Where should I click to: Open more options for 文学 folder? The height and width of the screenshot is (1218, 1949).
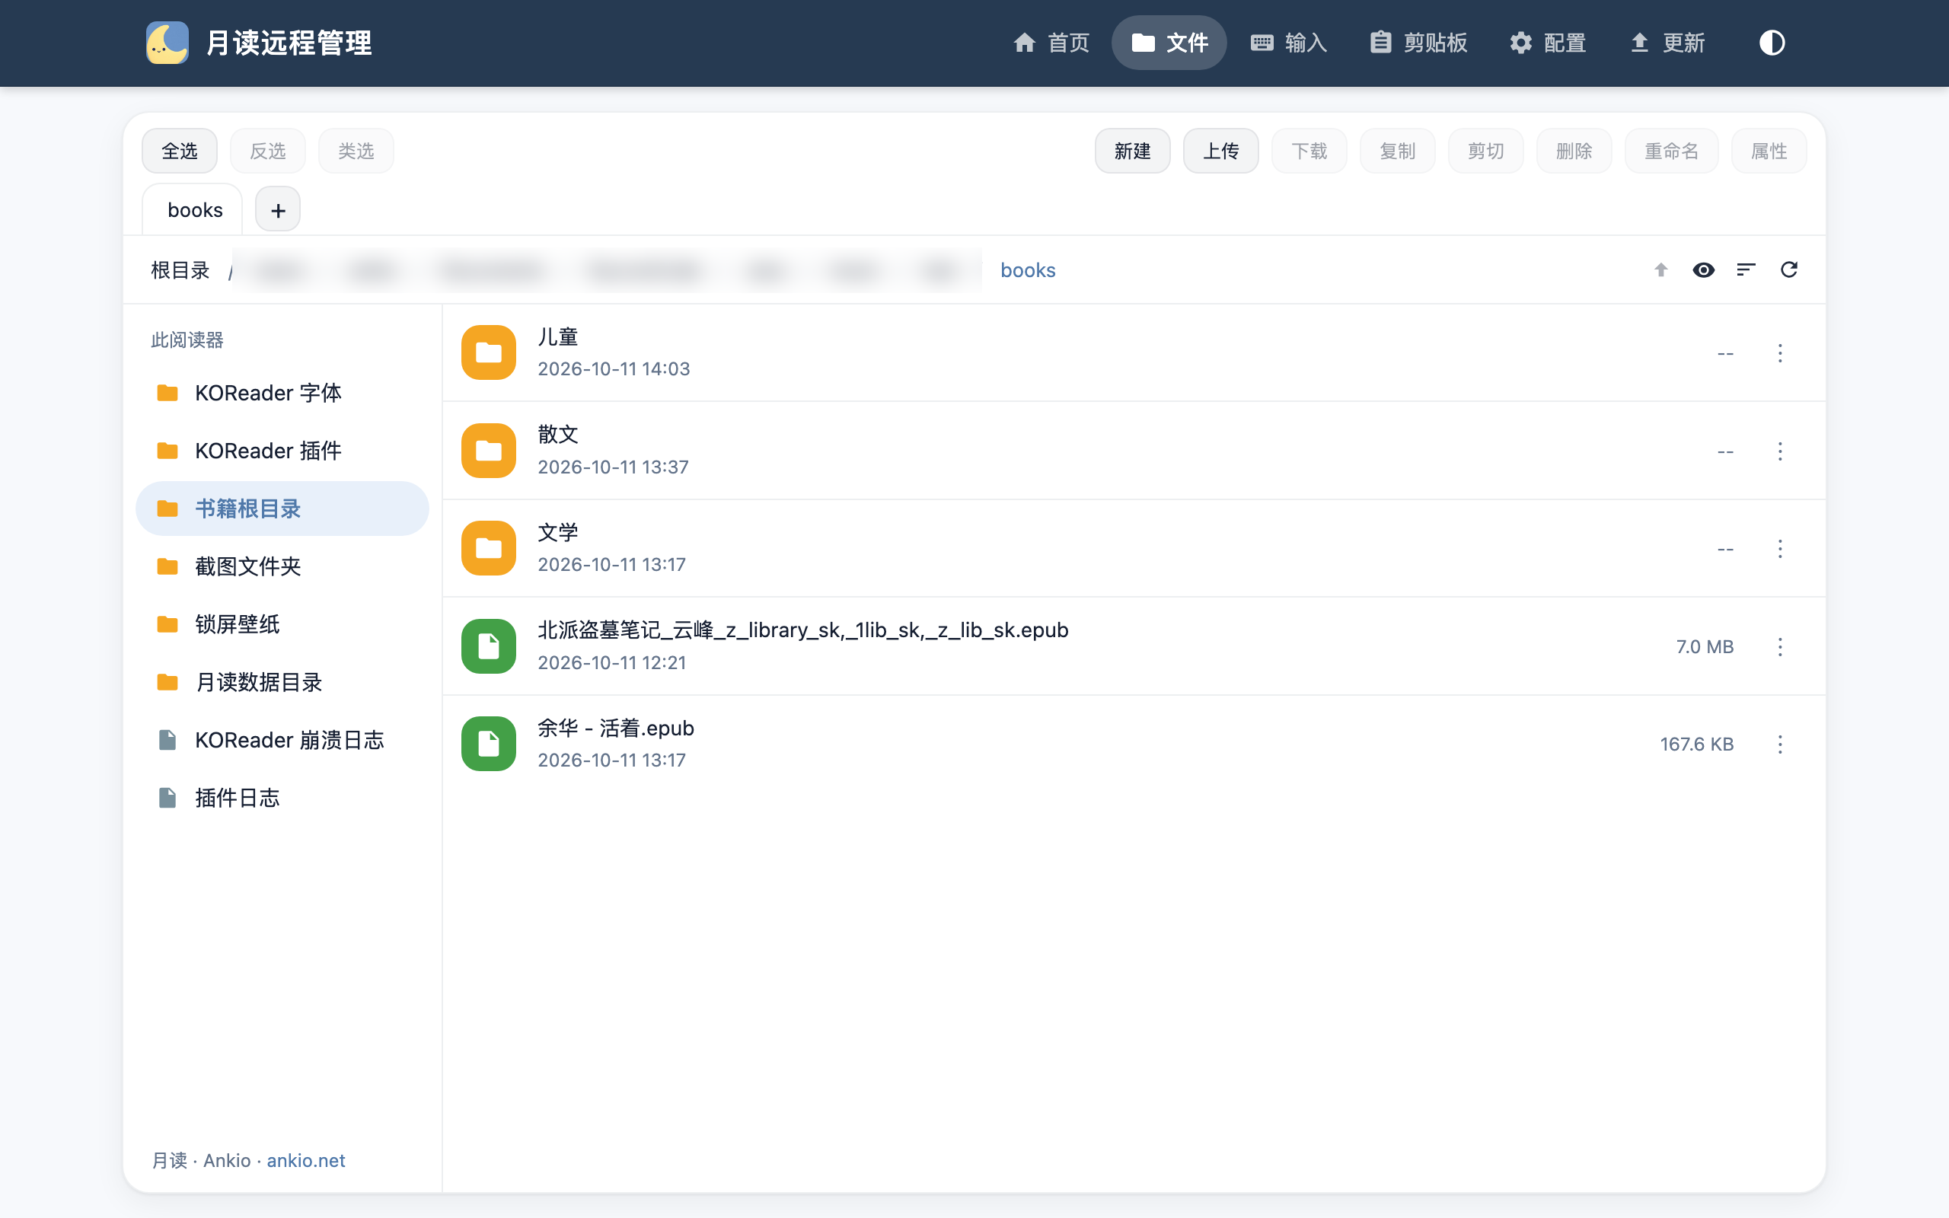(1780, 549)
